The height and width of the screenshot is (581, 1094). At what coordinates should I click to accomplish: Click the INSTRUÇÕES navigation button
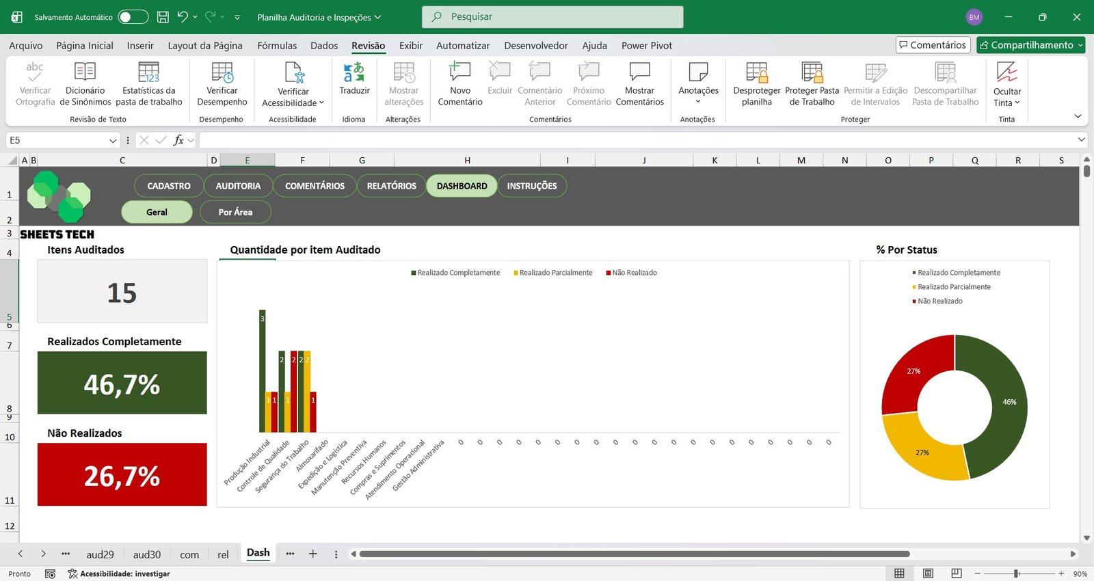(532, 186)
